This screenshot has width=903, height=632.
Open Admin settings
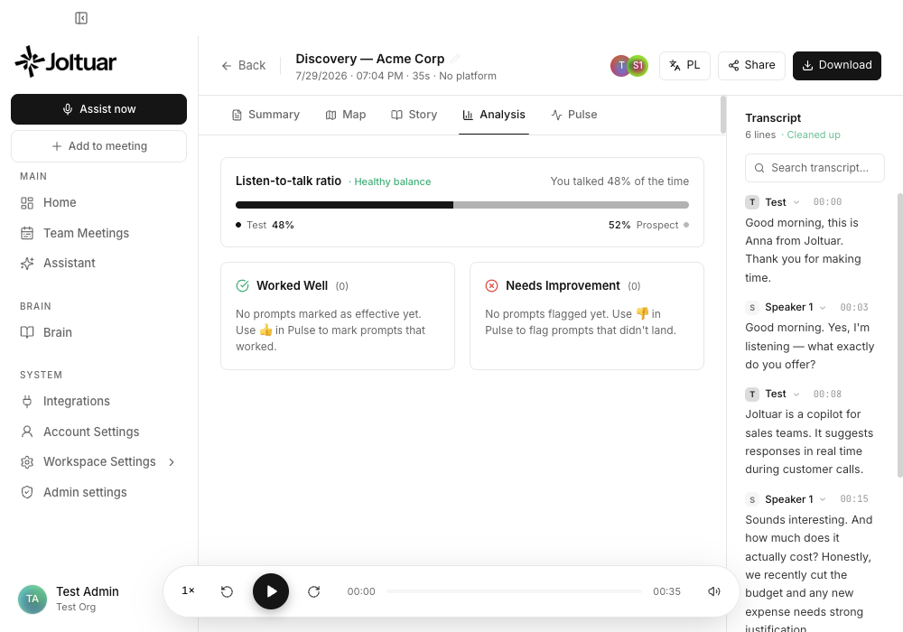pos(85,492)
